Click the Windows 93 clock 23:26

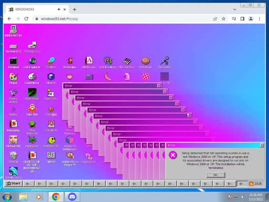point(258,184)
